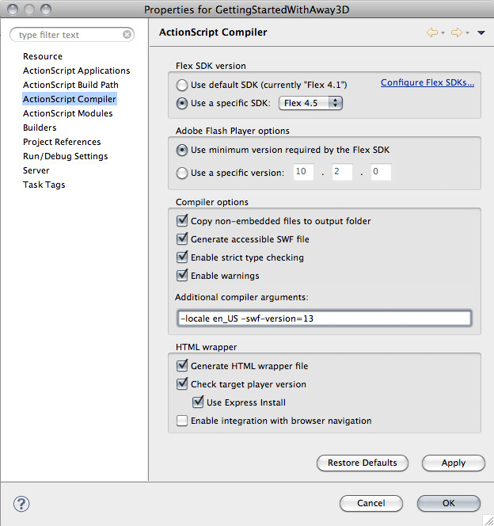Click the Restore Defaults button
The height and width of the screenshot is (526, 494).
[363, 463]
